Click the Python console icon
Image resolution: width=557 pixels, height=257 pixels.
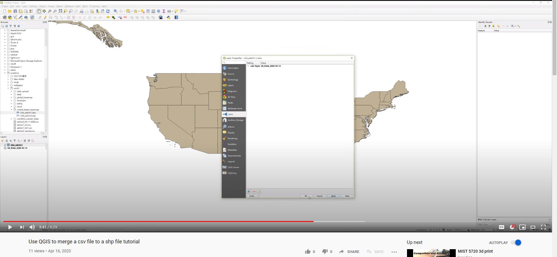[169, 17]
